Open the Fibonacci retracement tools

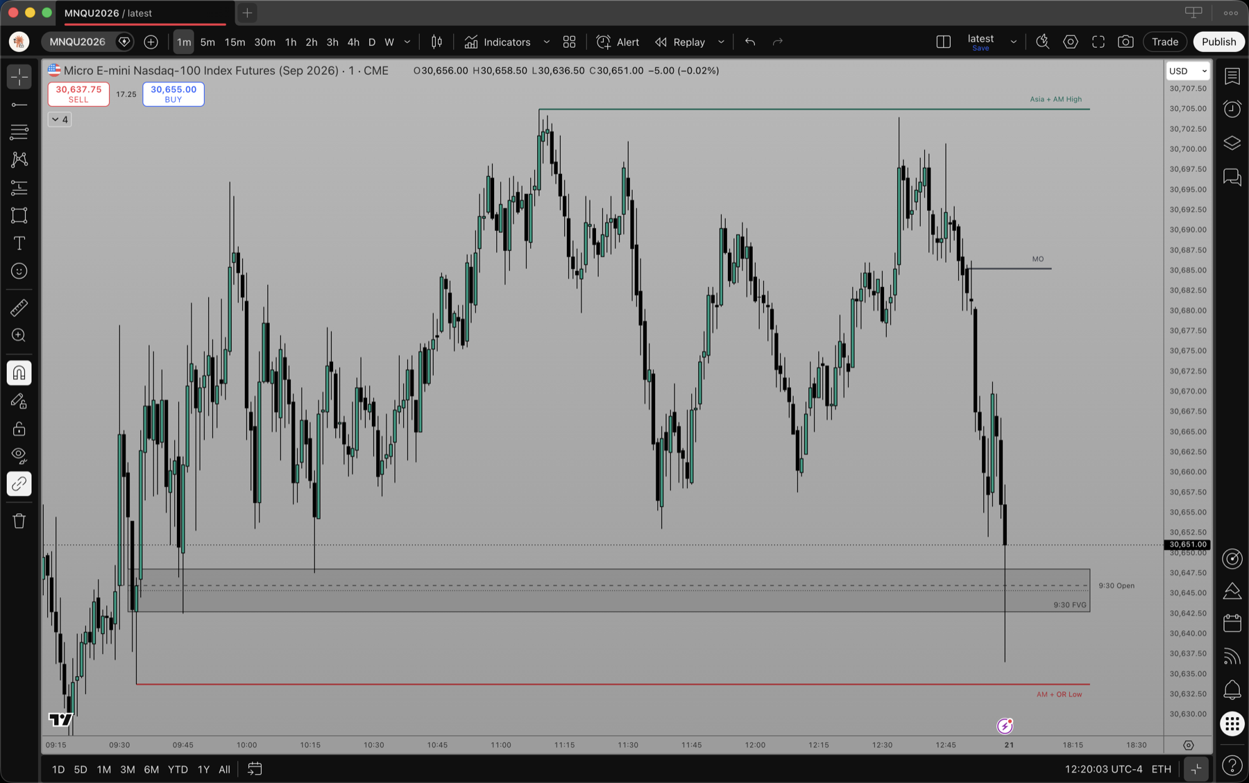pos(19,132)
